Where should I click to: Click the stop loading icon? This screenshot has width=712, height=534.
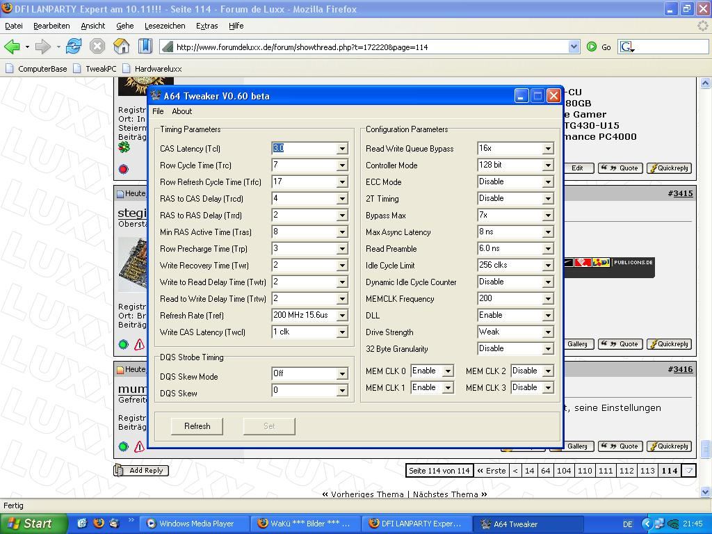[x=97, y=47]
